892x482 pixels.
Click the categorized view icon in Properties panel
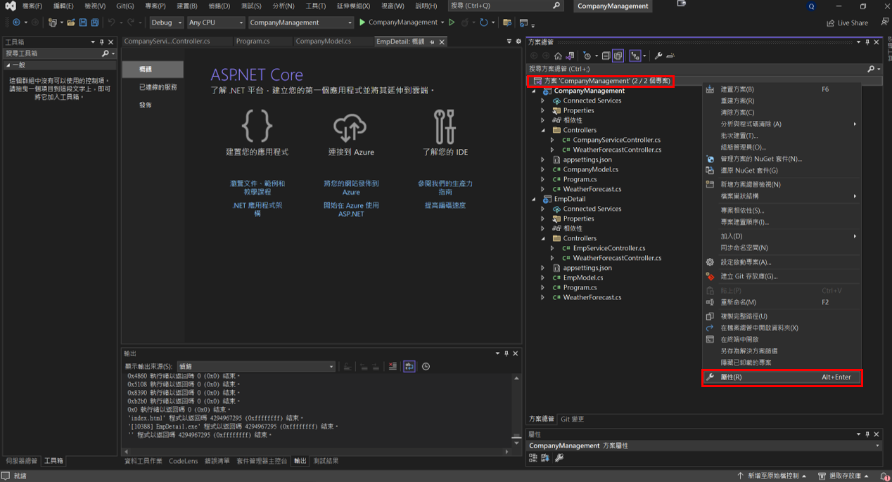click(534, 457)
